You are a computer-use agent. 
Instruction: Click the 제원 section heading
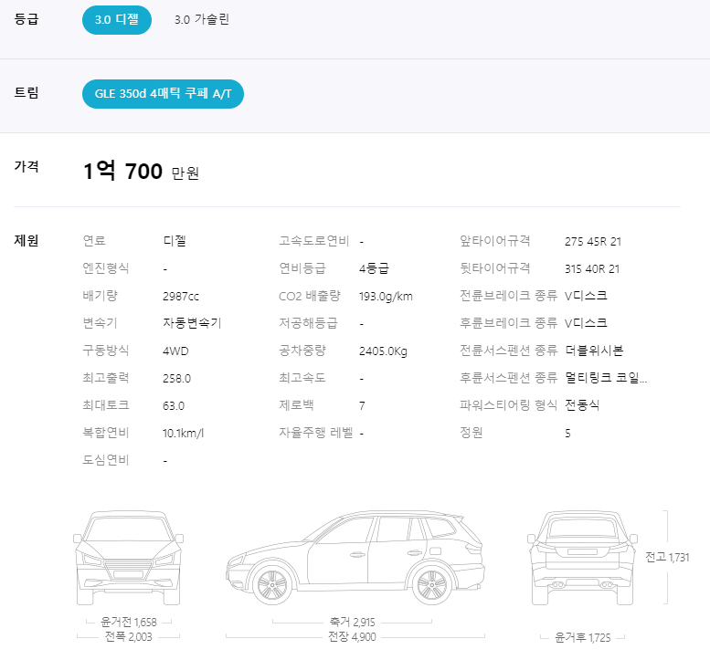[26, 240]
